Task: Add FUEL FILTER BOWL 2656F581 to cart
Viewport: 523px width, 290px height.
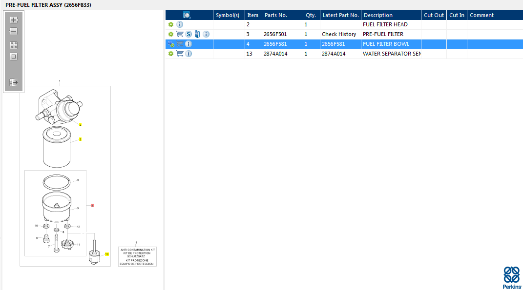Action: tap(180, 43)
